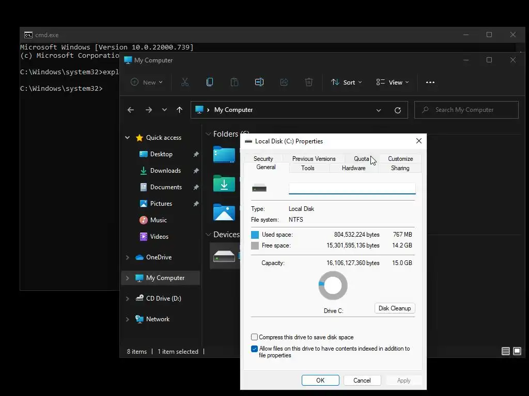Open the Sort dropdown menu

(x=347, y=82)
